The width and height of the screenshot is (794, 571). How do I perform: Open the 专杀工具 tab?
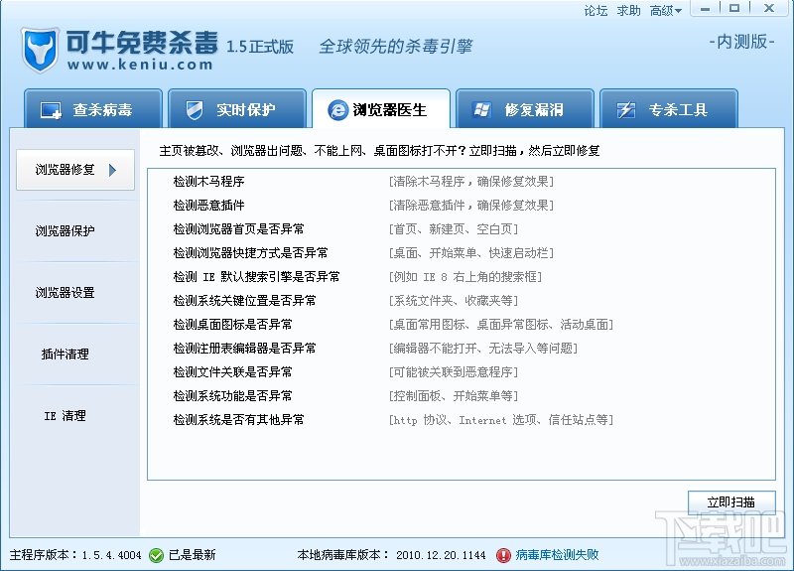coord(668,109)
